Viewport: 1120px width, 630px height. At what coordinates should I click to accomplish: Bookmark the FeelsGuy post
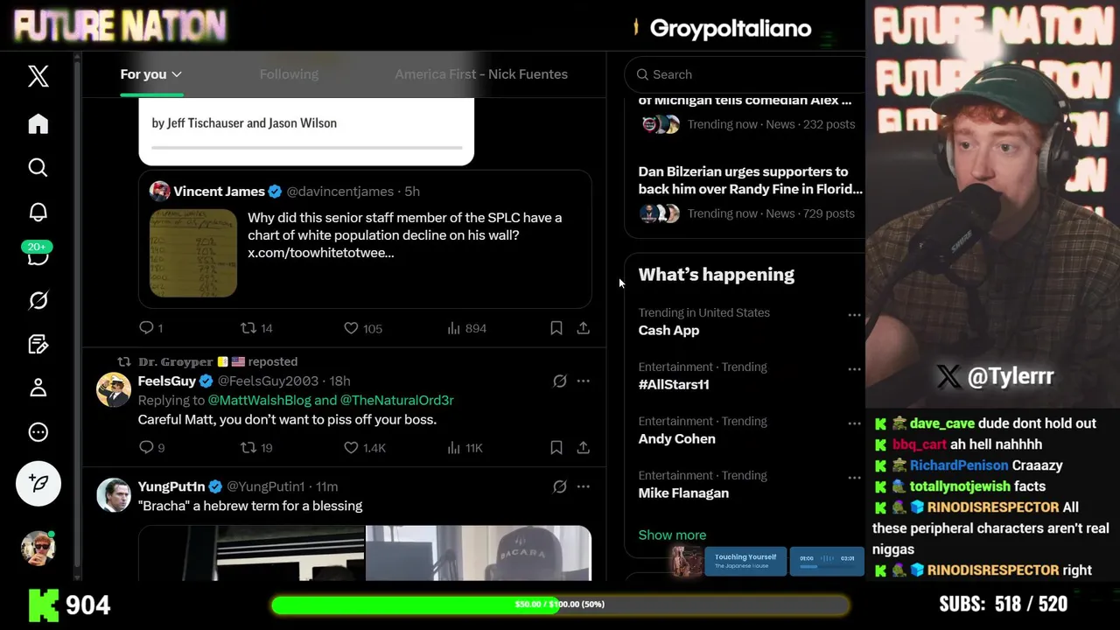(x=556, y=447)
